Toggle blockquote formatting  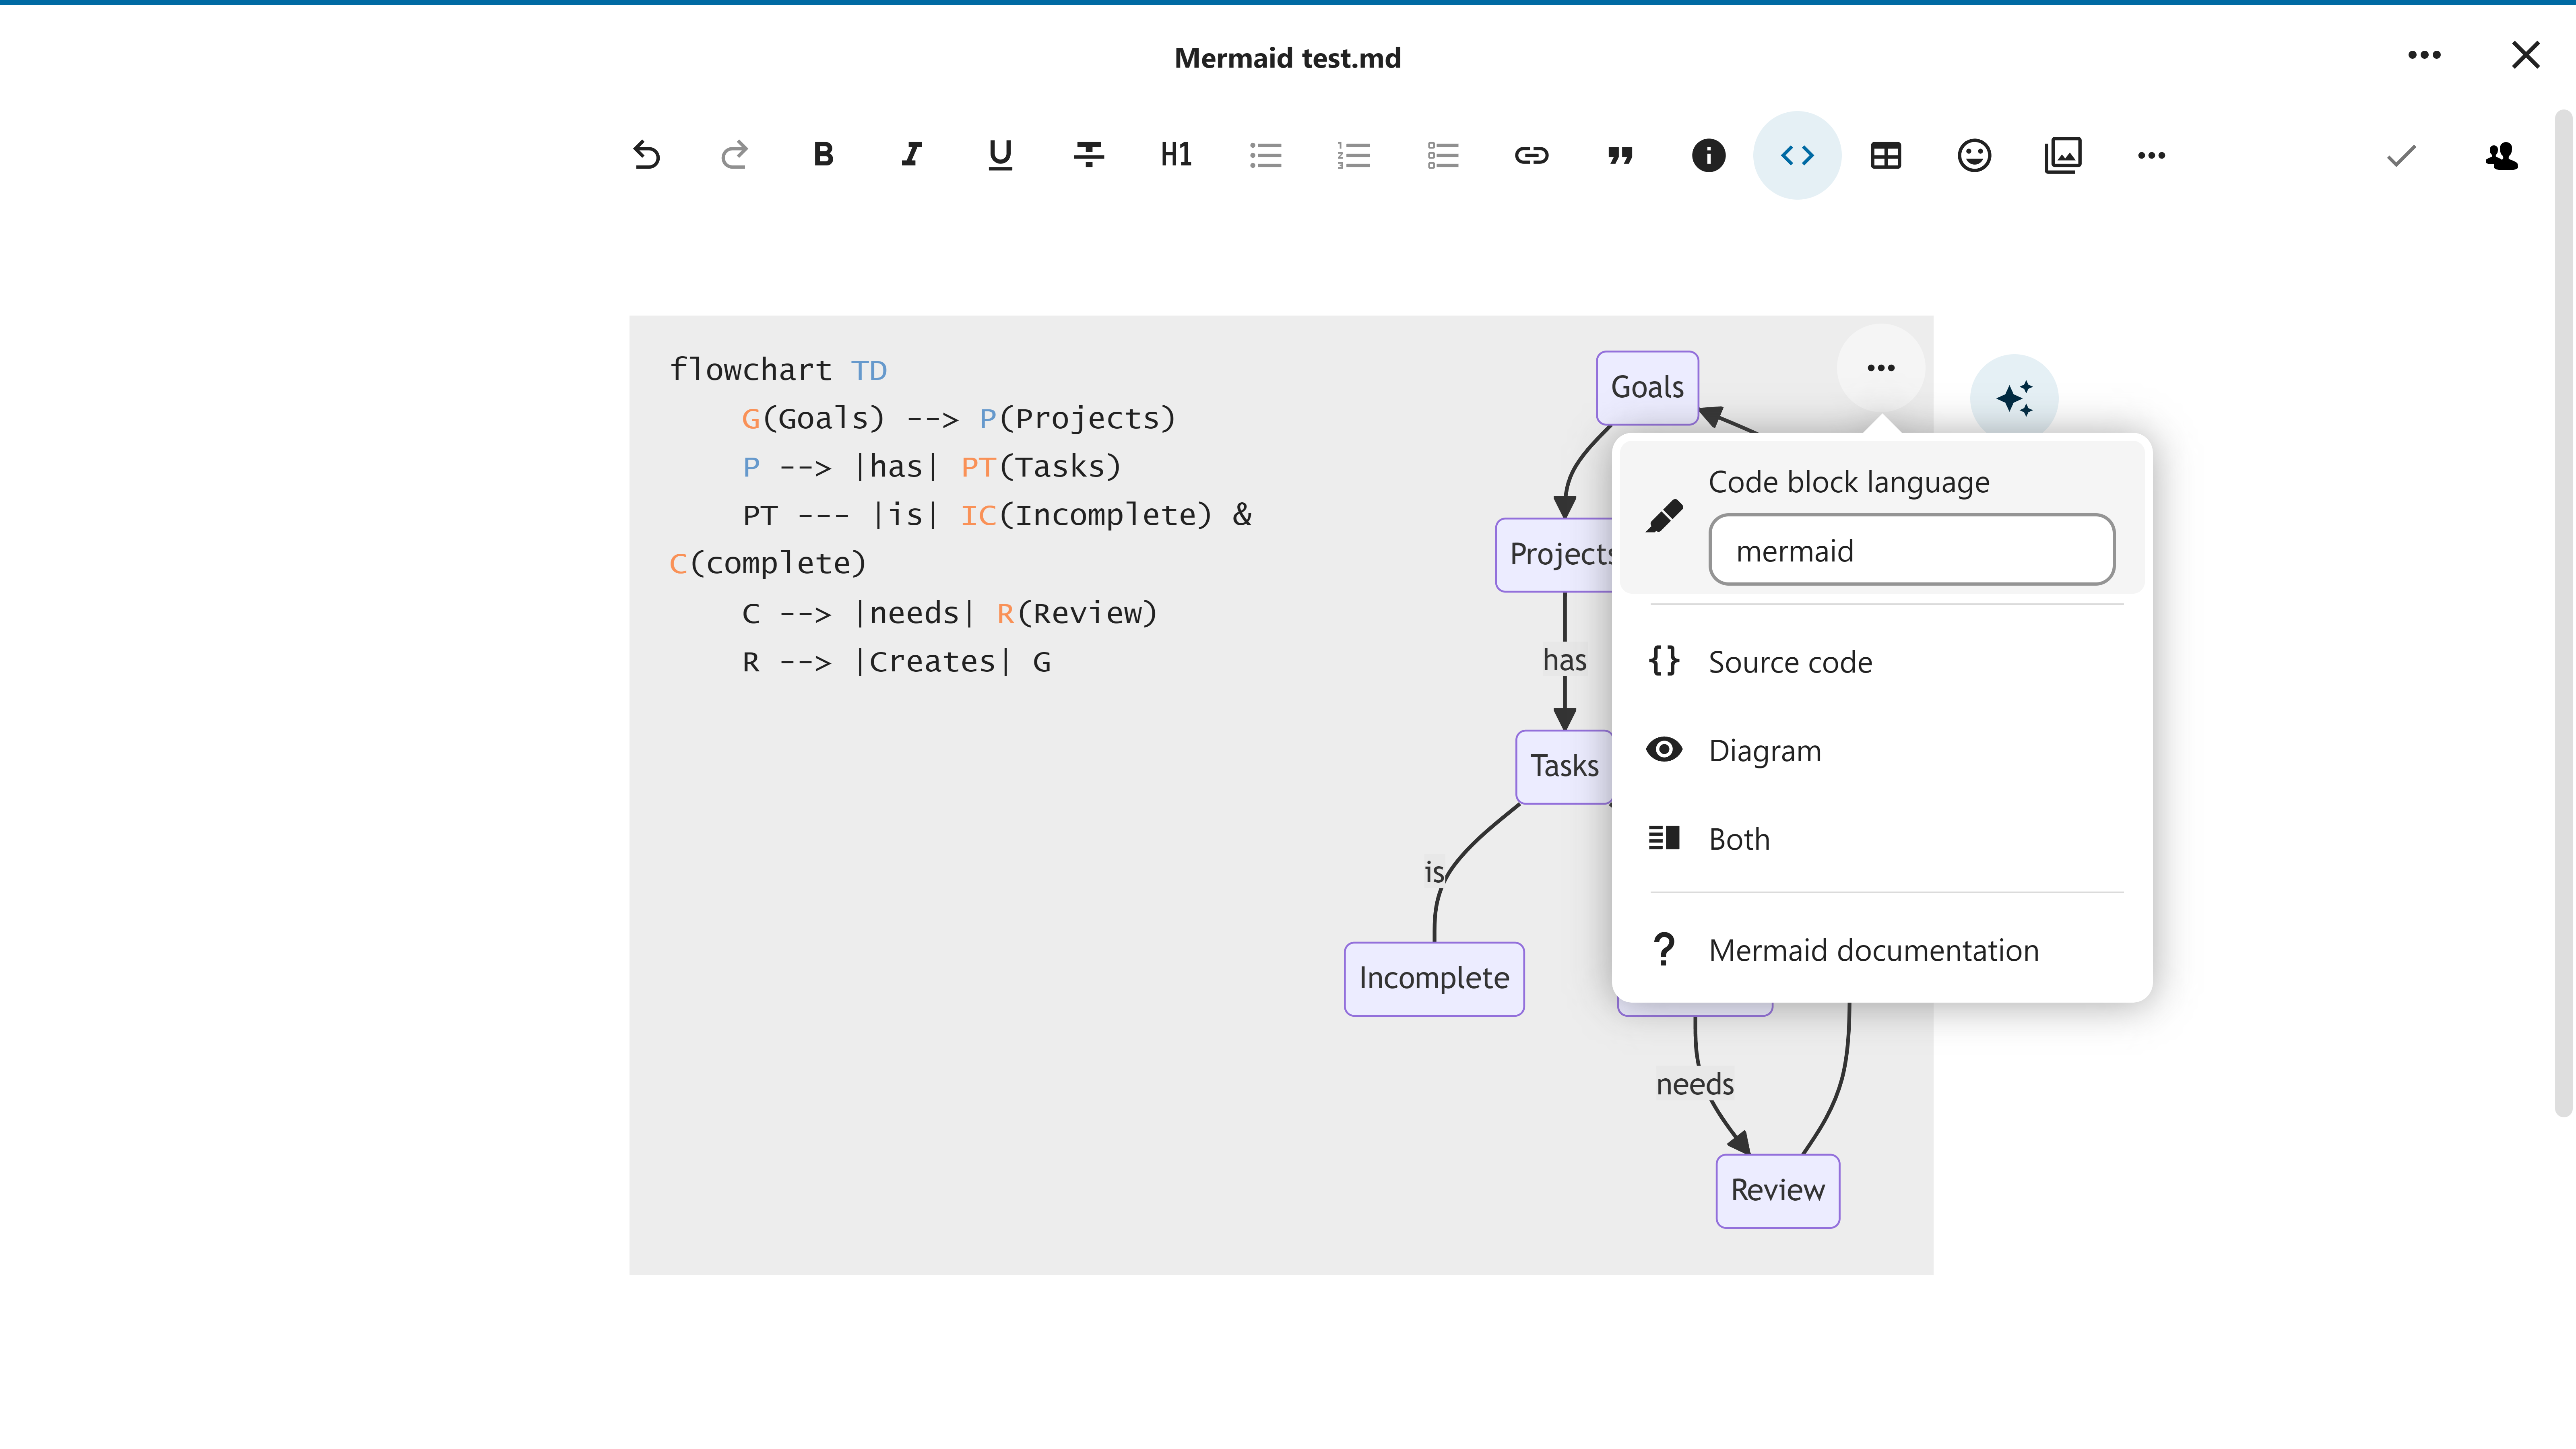click(x=1620, y=155)
